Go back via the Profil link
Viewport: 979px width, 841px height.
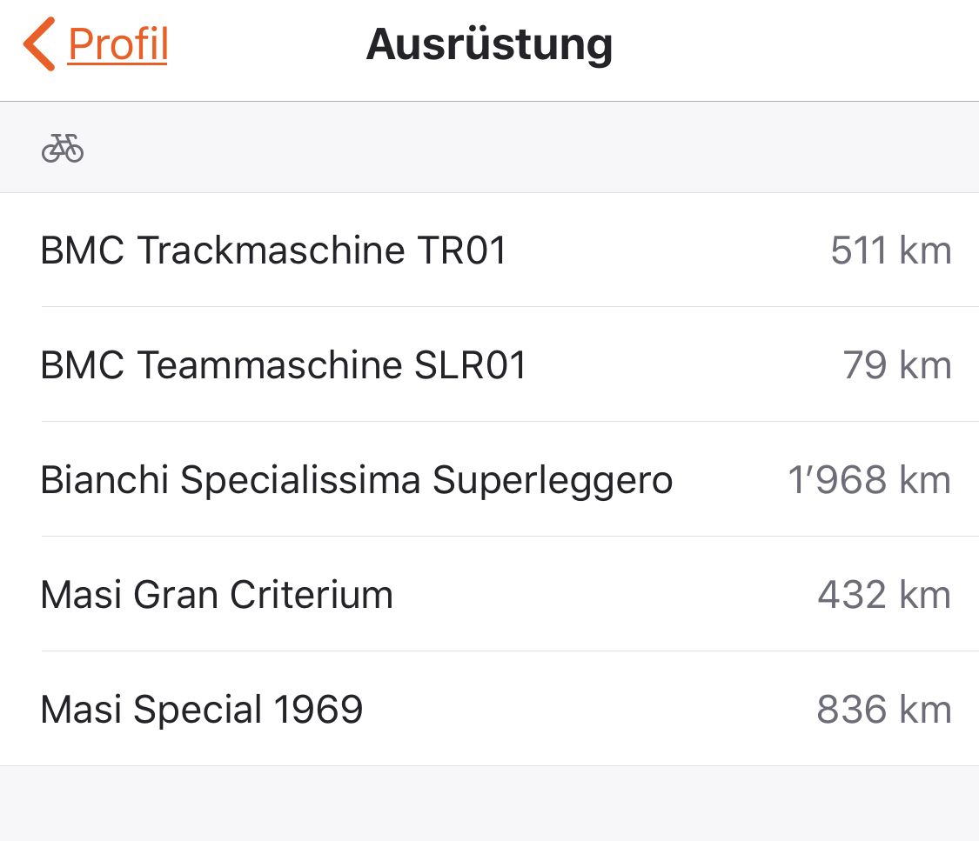point(117,44)
